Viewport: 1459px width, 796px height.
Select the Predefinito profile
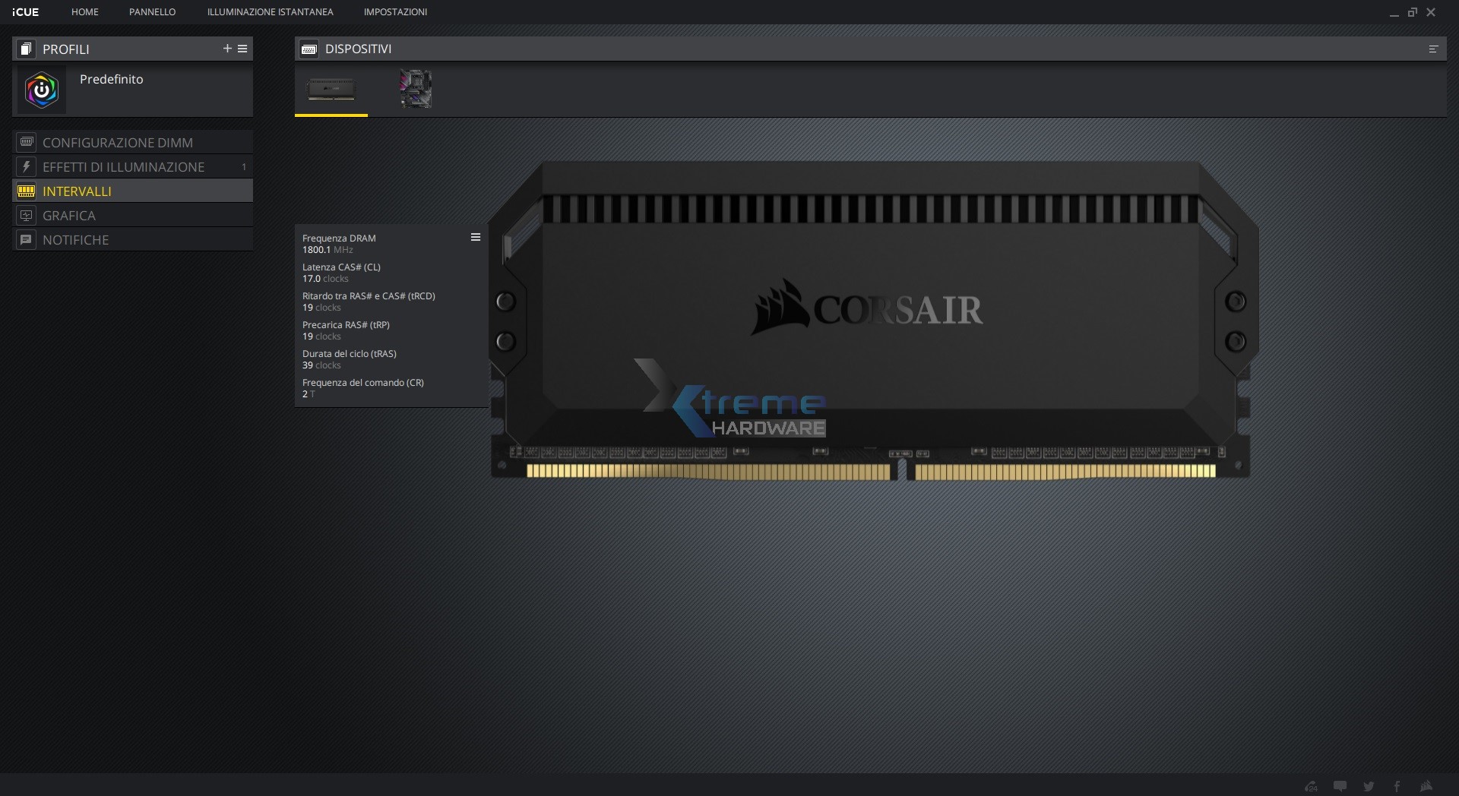pyautogui.click(x=133, y=90)
